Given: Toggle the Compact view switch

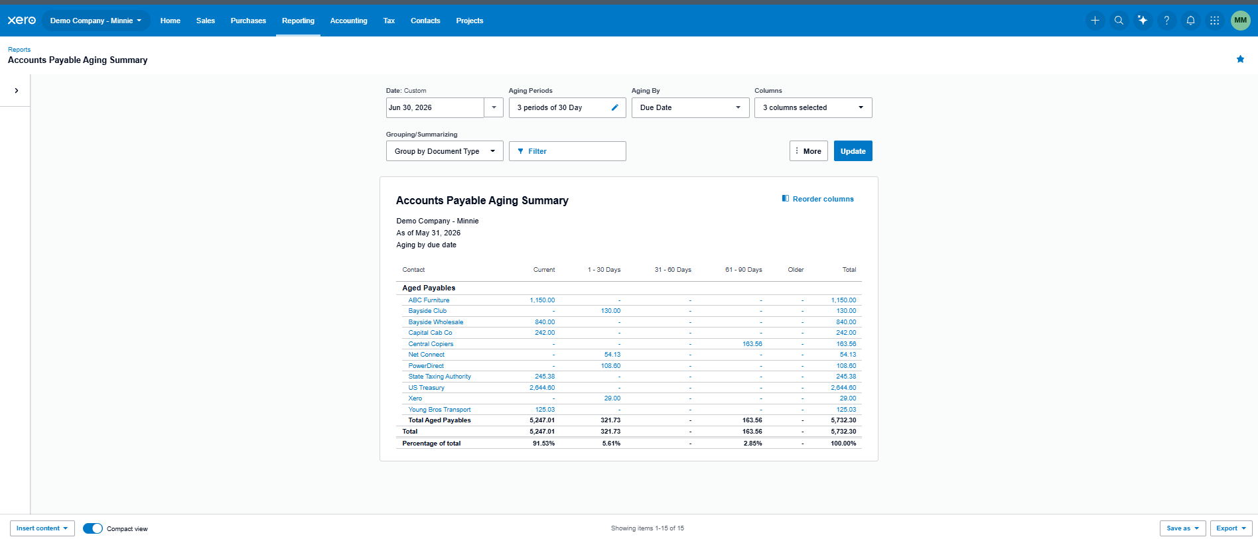Looking at the screenshot, I should click(93, 528).
